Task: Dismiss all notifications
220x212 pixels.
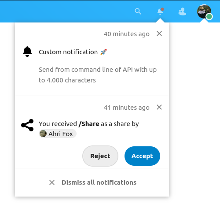Action: (93, 182)
